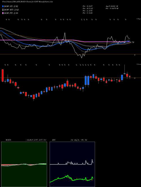Select the 'DOW MT' legend label
The width and height of the screenshot is (141, 187).
11,10
